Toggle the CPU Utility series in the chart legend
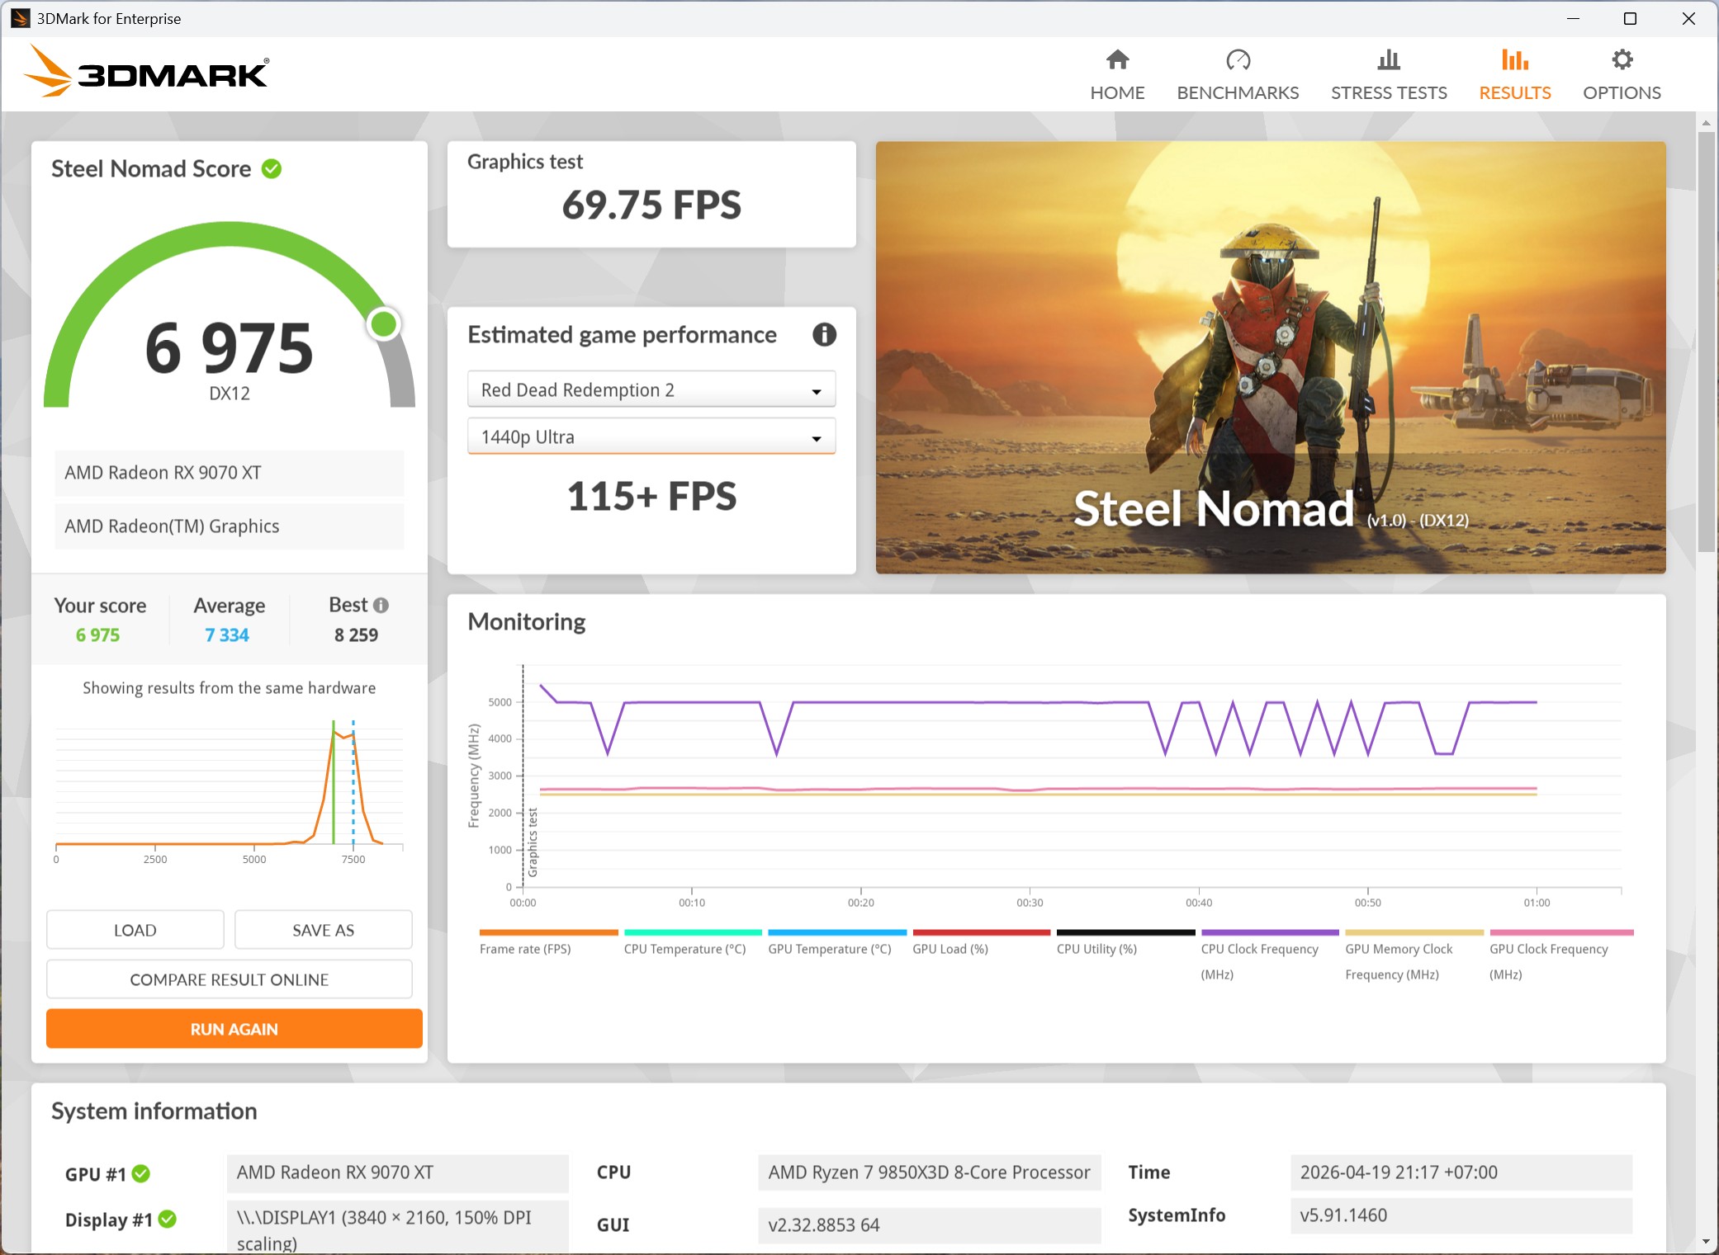The height and width of the screenshot is (1255, 1719). click(x=1125, y=933)
